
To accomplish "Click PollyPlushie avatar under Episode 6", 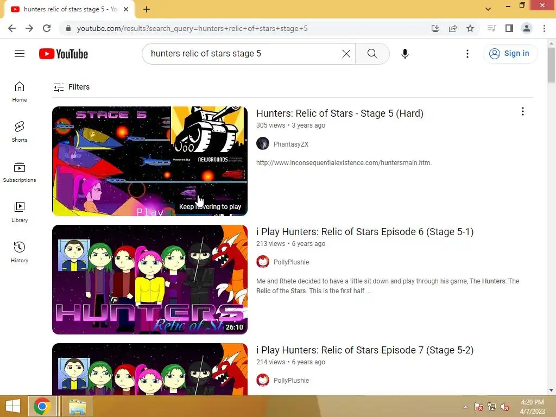I will tap(263, 262).
